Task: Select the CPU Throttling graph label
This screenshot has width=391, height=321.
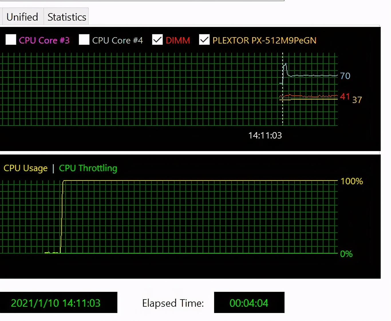Action: 88,168
